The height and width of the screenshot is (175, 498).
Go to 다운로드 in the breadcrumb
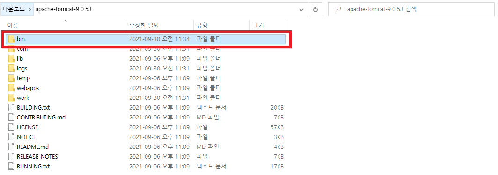pos(14,9)
